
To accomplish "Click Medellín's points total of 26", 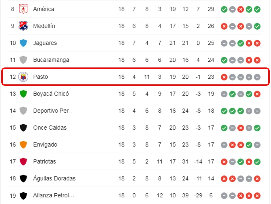I will point(211,26).
